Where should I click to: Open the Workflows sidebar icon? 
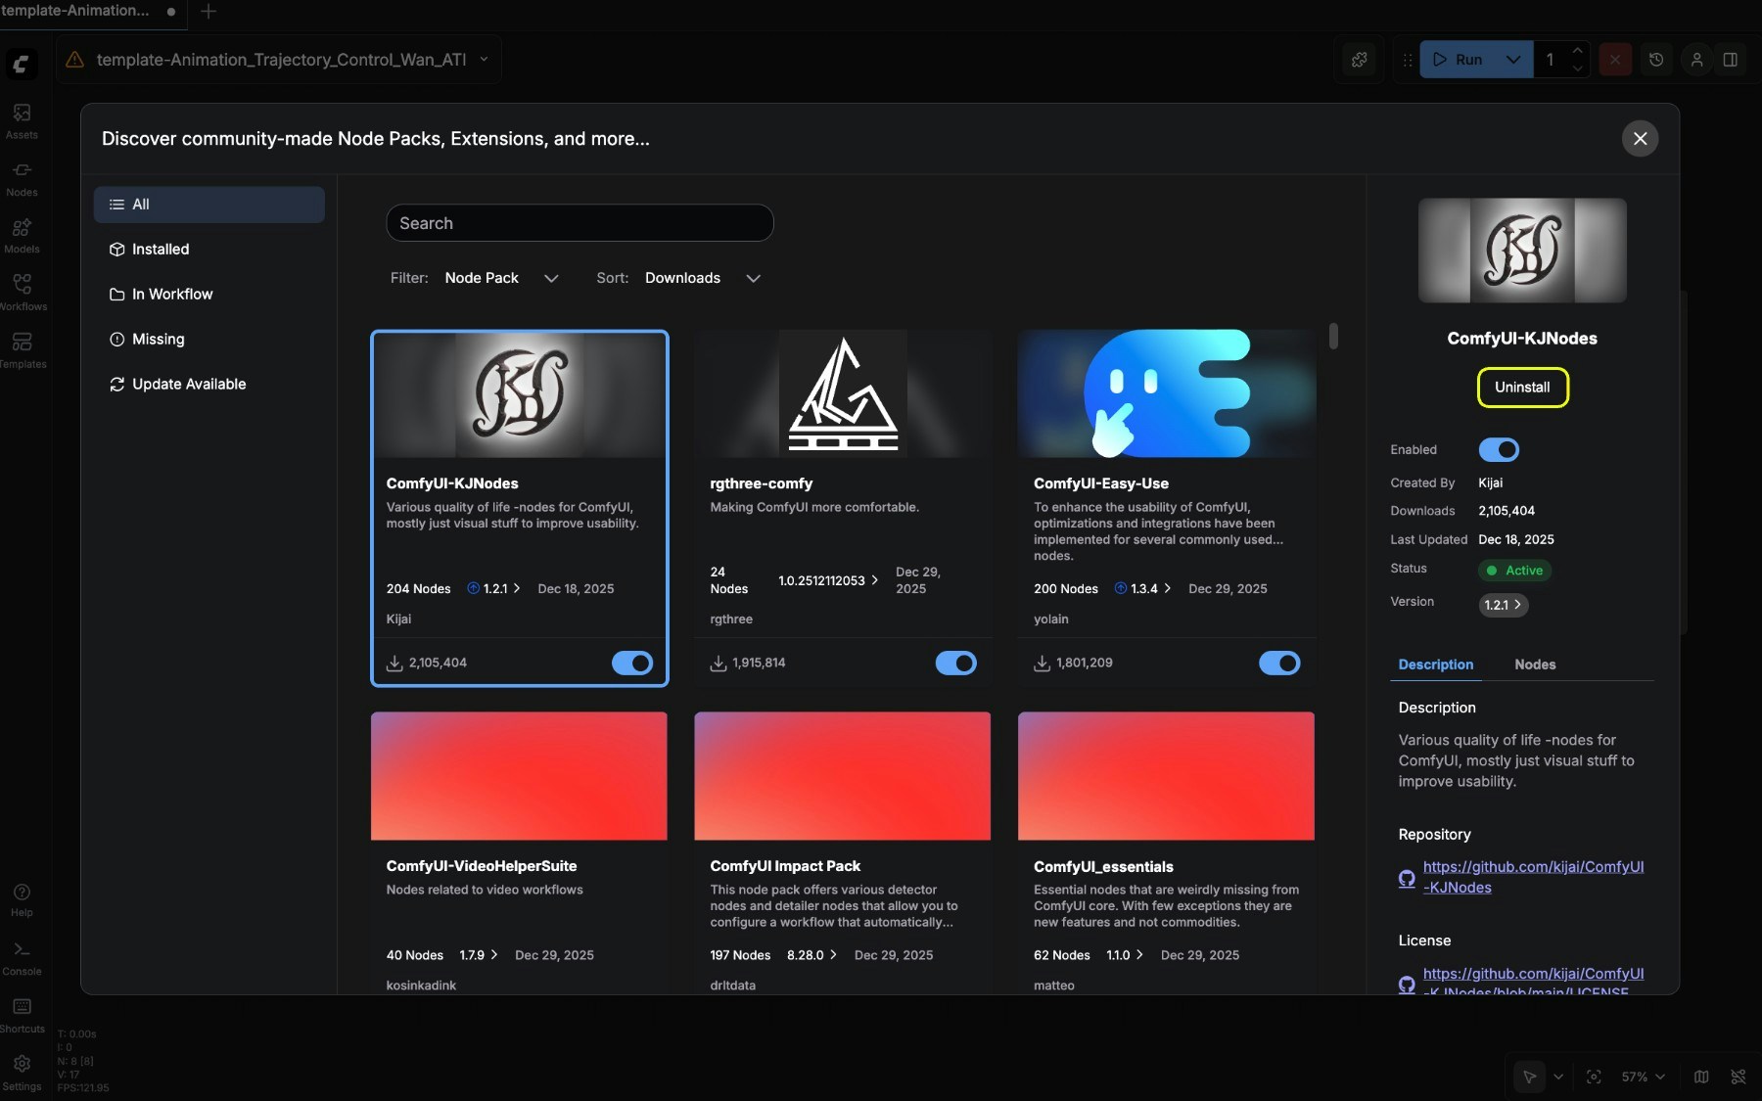pos(22,293)
